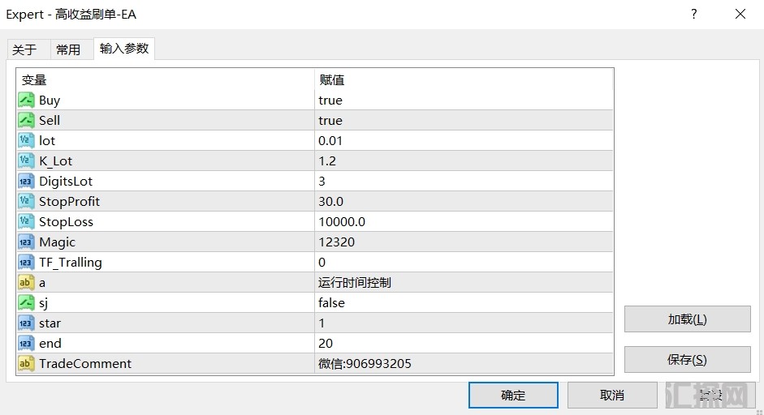Click the help question mark in title bar
Viewport: 764px width, 415px height.
(x=693, y=15)
